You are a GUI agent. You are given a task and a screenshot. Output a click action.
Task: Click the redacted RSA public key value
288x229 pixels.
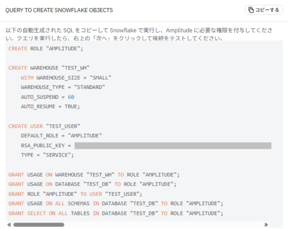point(173,146)
